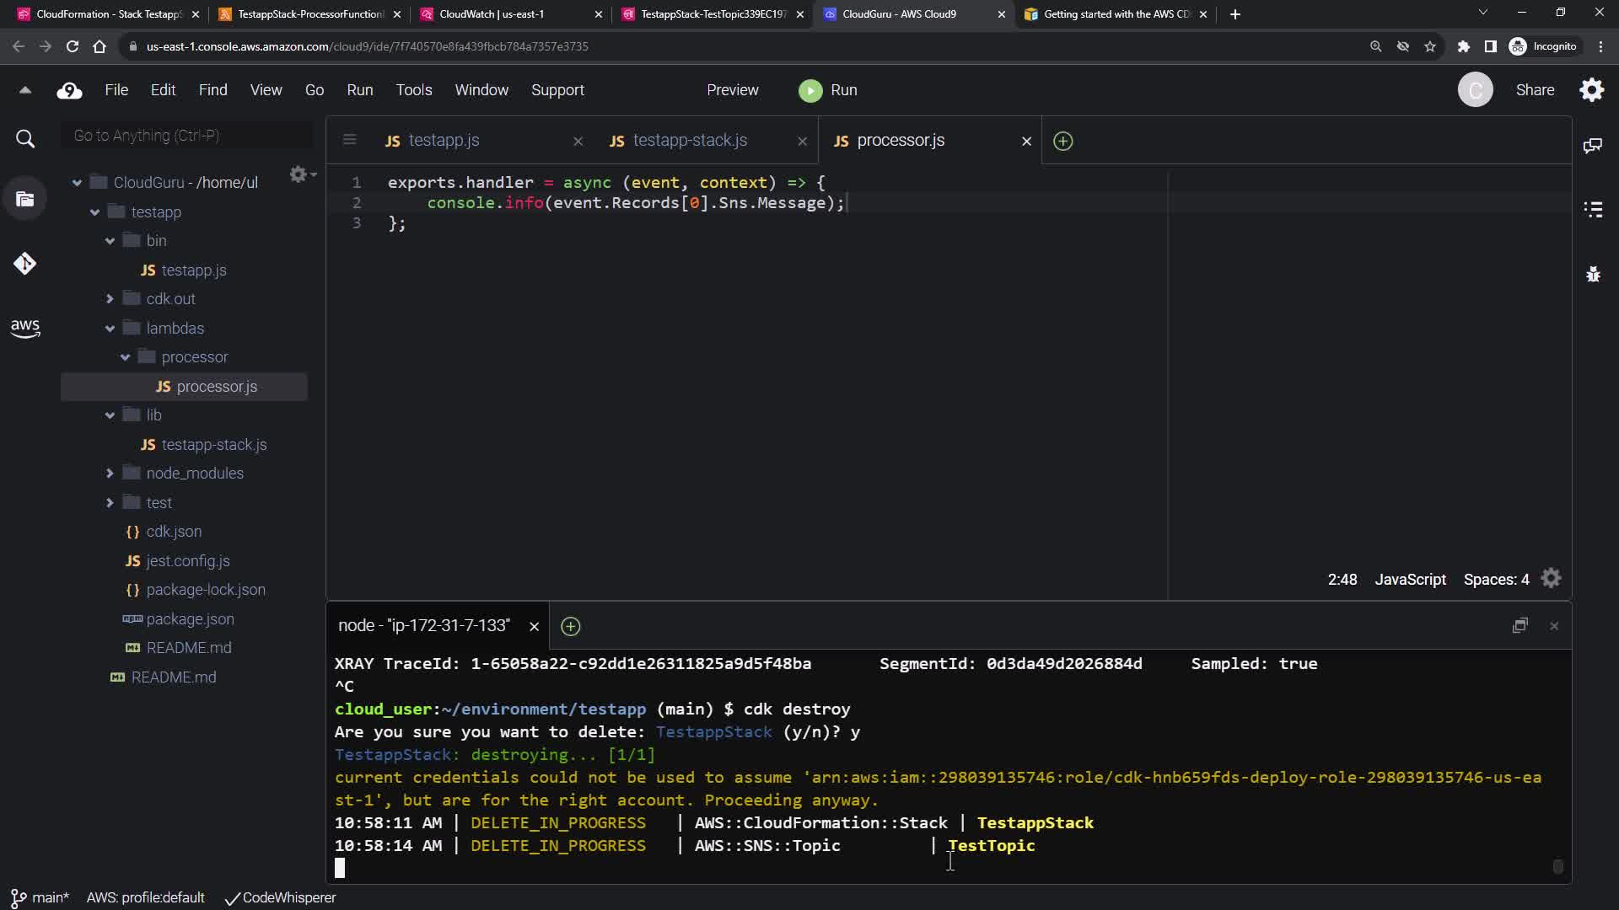The width and height of the screenshot is (1619, 910).
Task: Open the Collaborate chat icon
Action: pos(1592,146)
